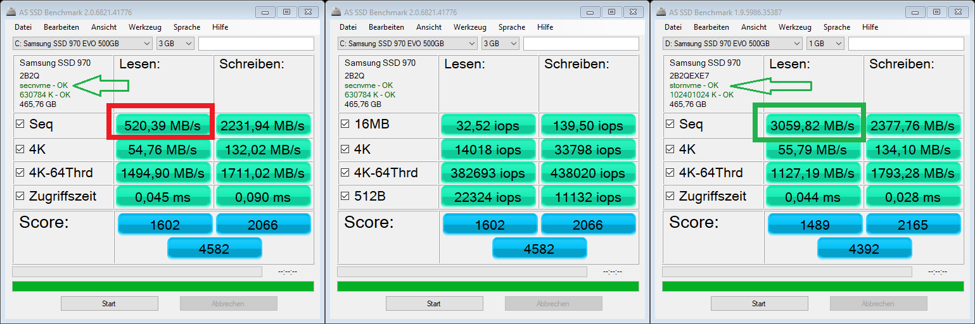Start the benchmark in the iops window
The image size is (975, 324).
434,304
